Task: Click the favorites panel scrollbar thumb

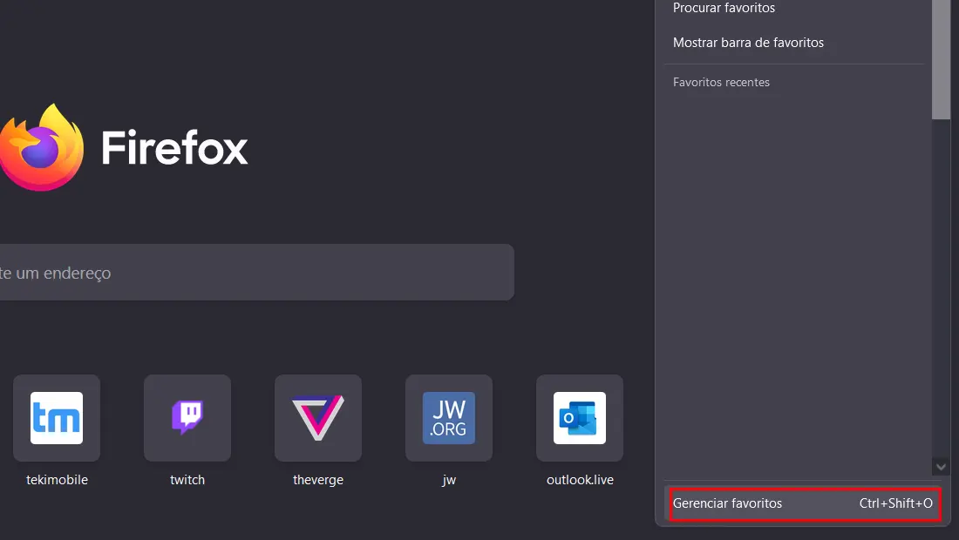Action: coord(941,59)
